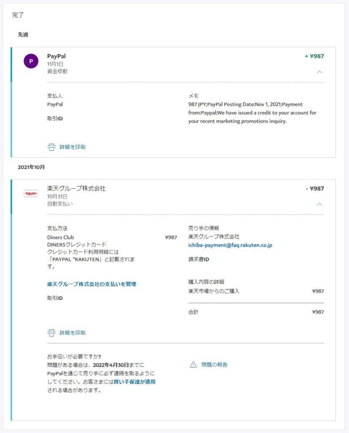Click 取引ID label in PayPal transaction
The width and height of the screenshot is (349, 433).
pos(55,118)
